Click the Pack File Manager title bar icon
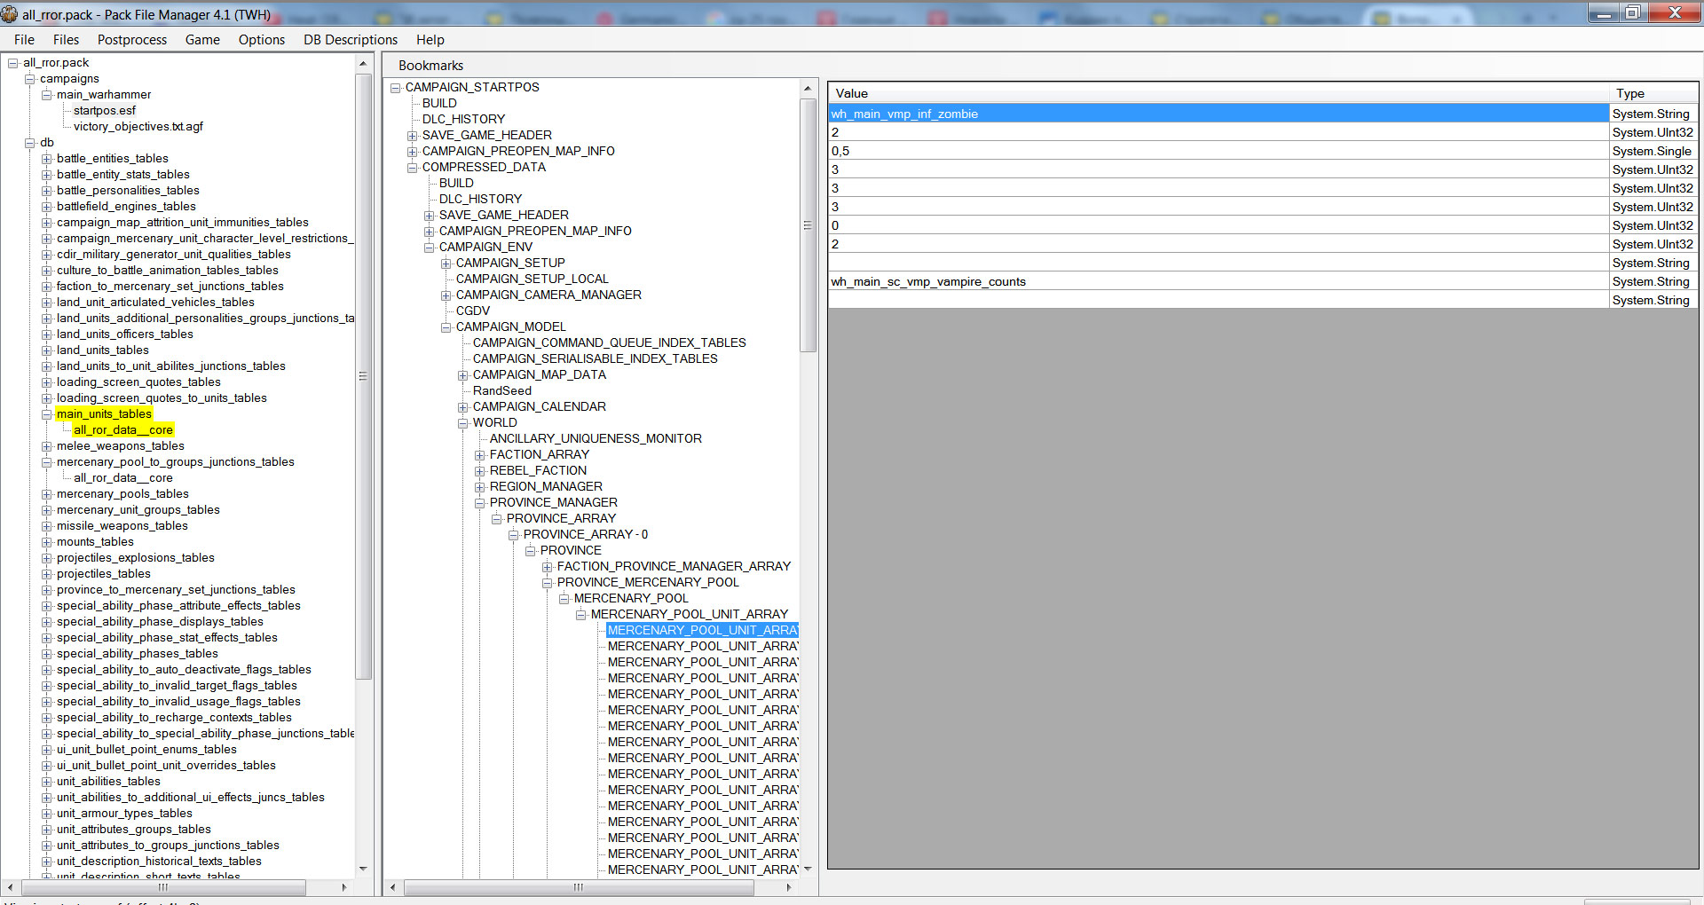Screen dimensions: 1704x905 coord(10,14)
